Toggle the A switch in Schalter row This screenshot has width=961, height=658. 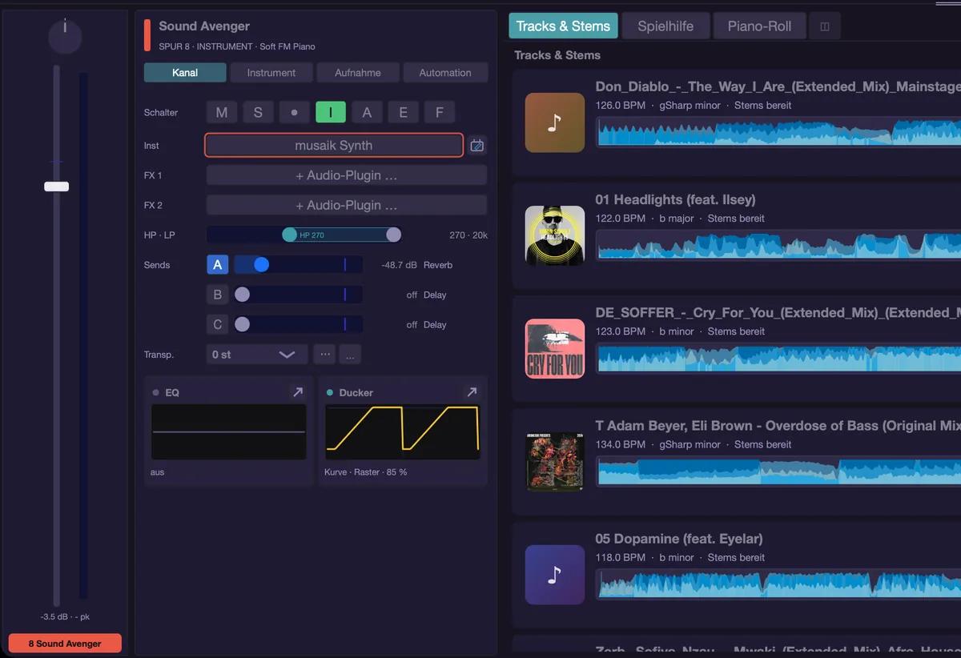pos(367,113)
